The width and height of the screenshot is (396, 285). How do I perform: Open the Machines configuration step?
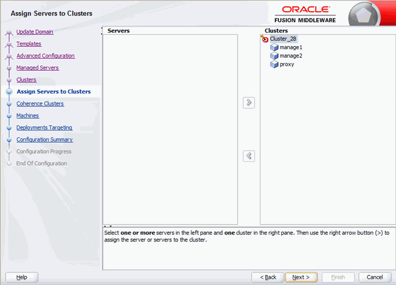pos(28,115)
